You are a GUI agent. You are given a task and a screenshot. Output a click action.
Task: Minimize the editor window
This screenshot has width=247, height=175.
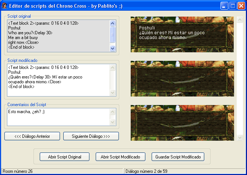point(224,6)
